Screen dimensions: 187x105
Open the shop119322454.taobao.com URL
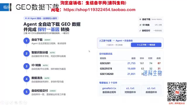click(99, 10)
